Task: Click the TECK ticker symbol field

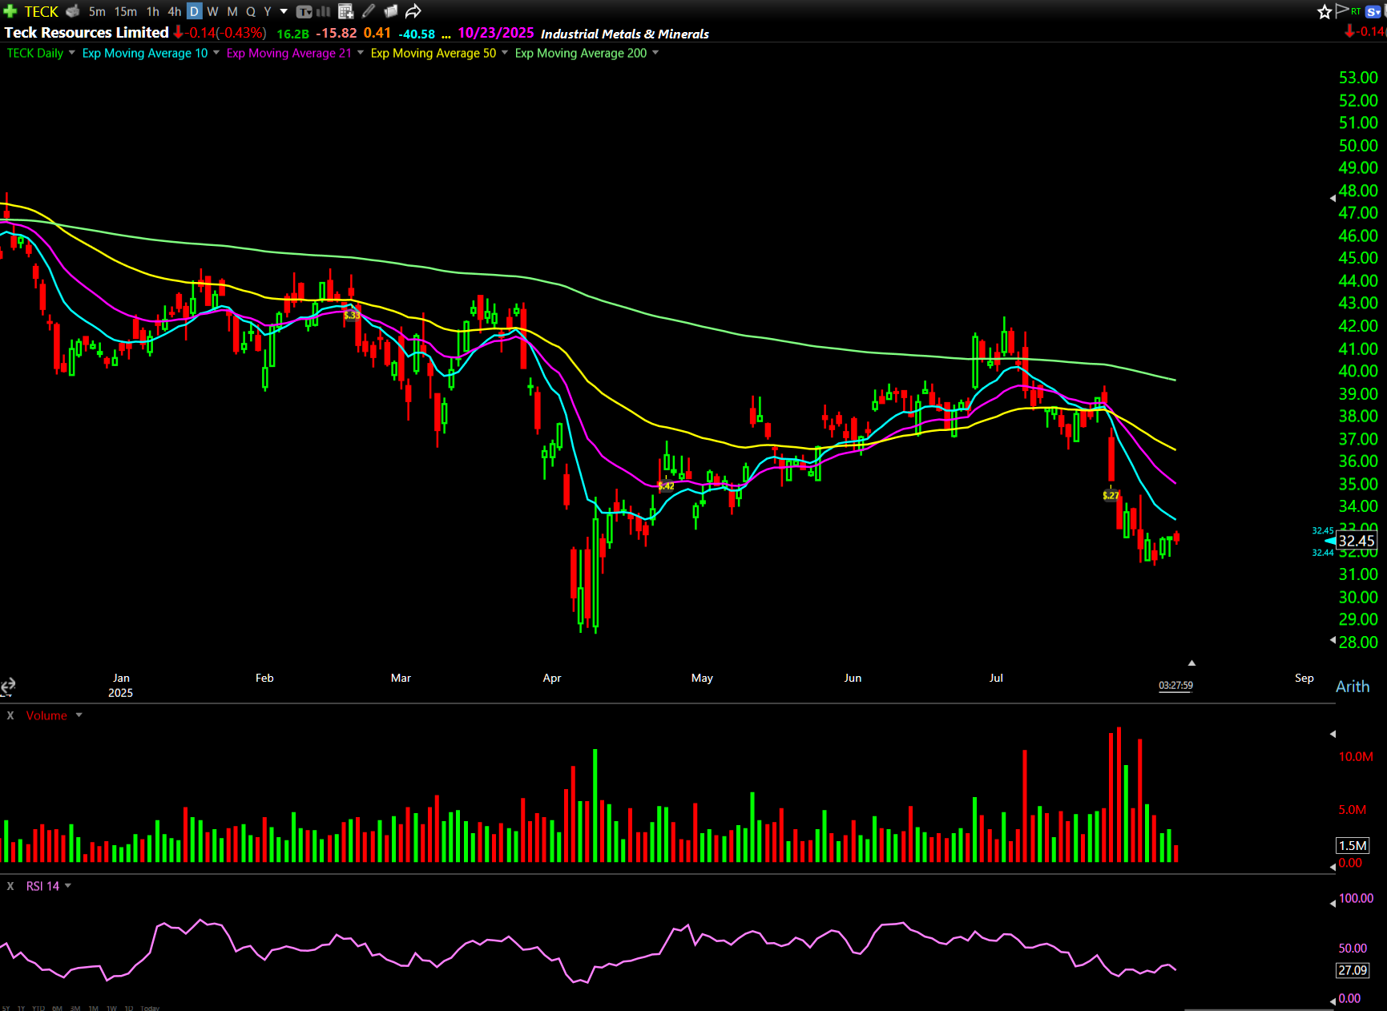Action: click(x=42, y=11)
